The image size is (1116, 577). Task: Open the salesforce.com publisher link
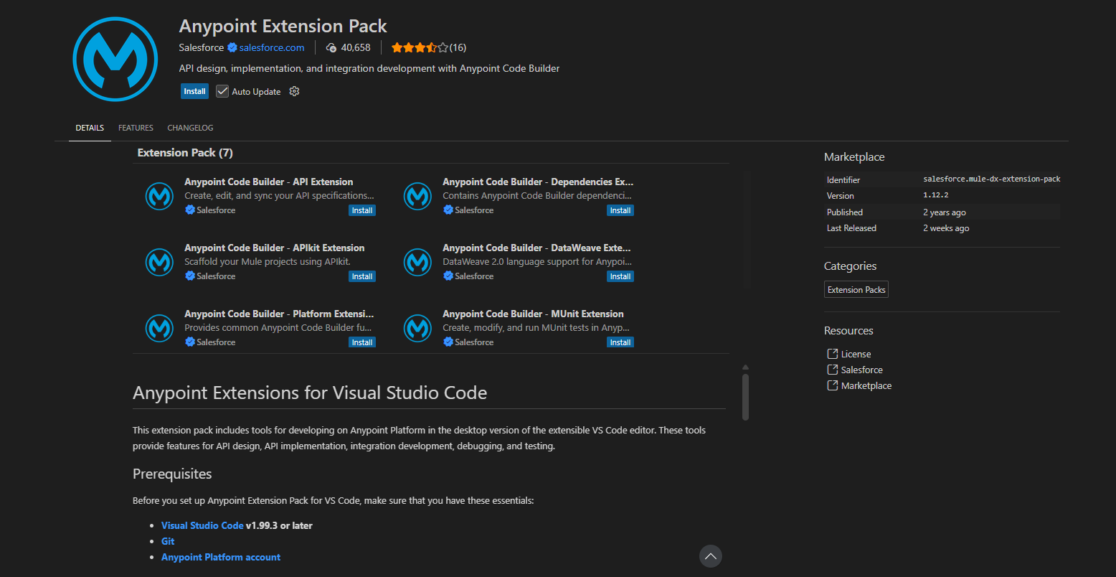[x=271, y=47]
